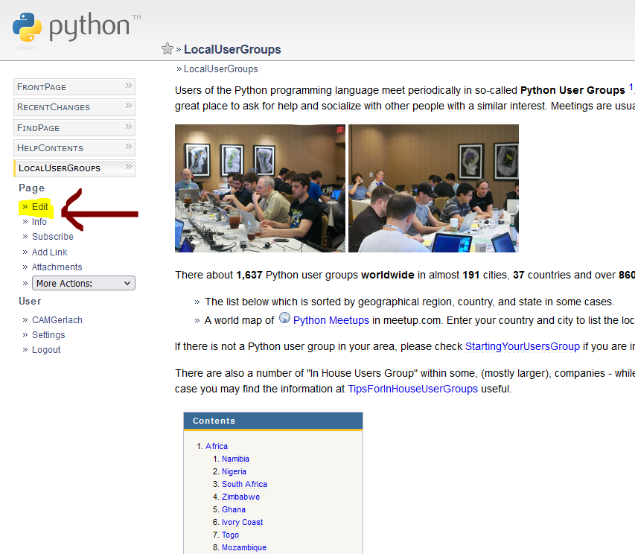Viewport: 635px width, 554px height.
Task: Open the FindPage navigation item
Action: pos(74,127)
